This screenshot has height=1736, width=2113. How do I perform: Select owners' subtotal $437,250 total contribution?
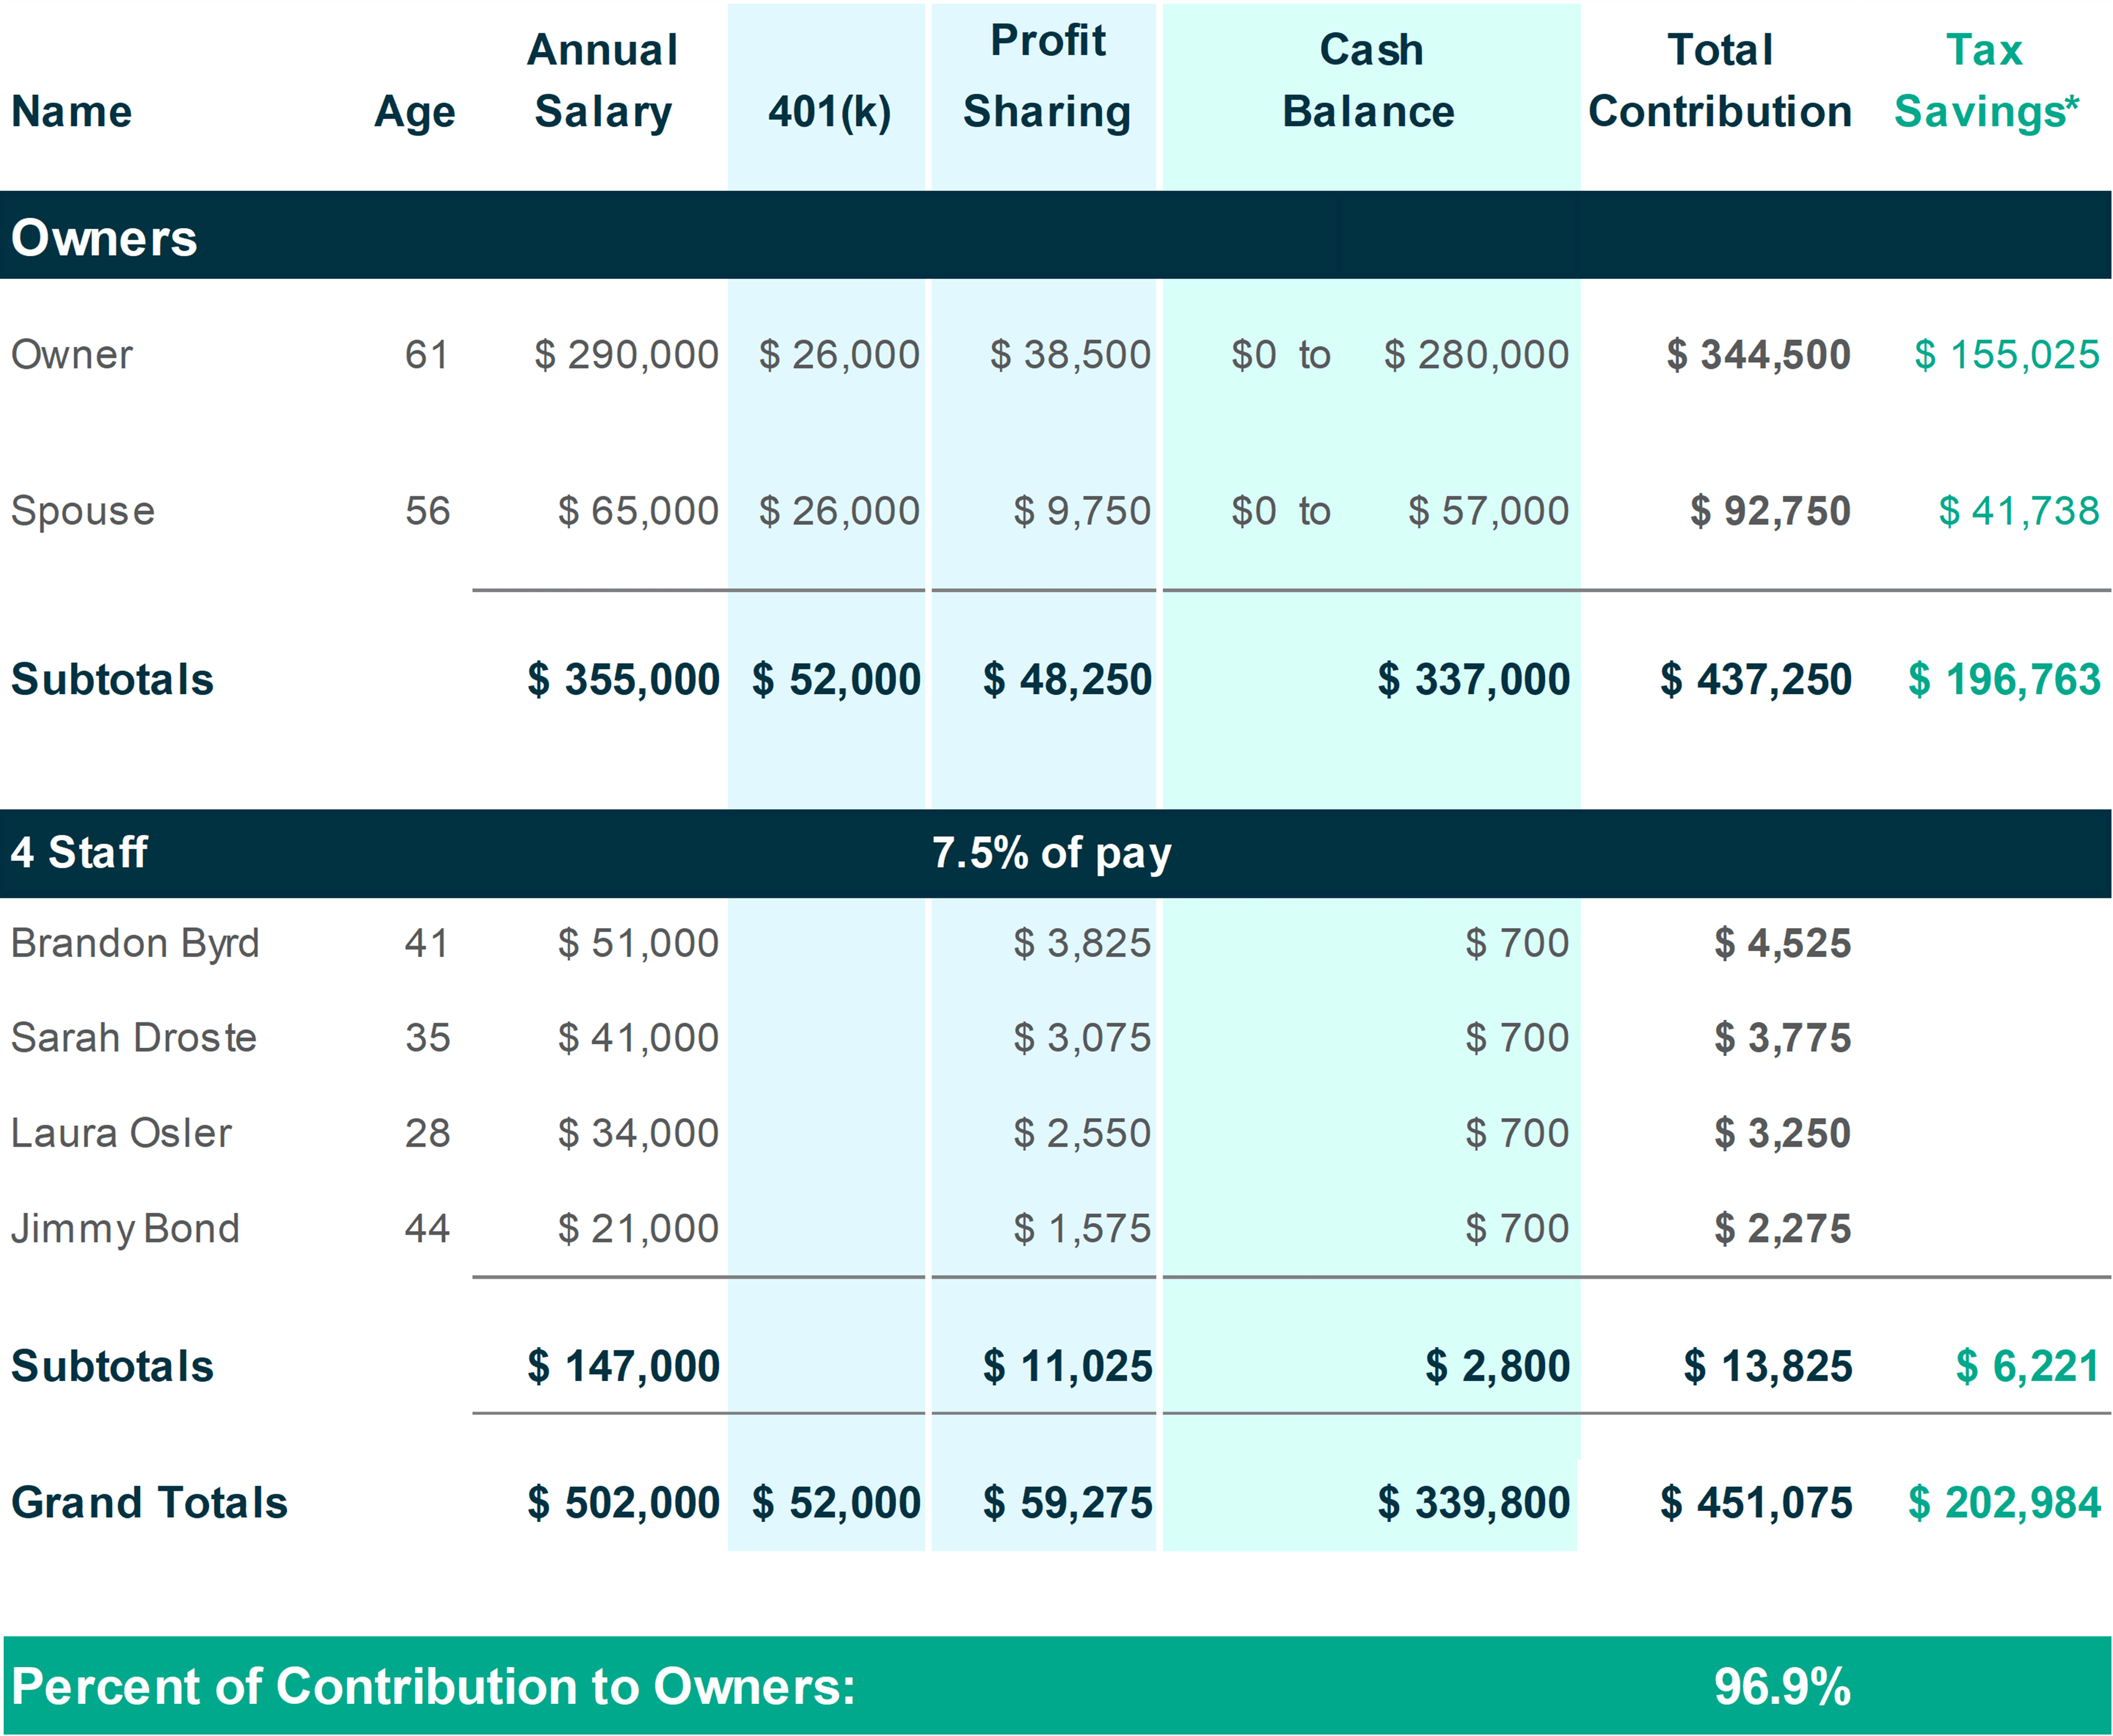tap(1755, 680)
